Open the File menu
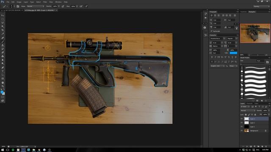Viewport: 271px width, 152px height. click(x=8, y=2)
